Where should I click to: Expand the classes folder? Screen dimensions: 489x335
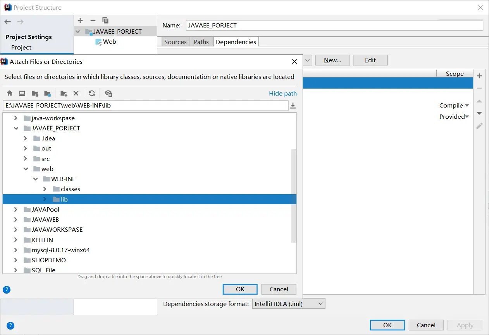point(45,189)
